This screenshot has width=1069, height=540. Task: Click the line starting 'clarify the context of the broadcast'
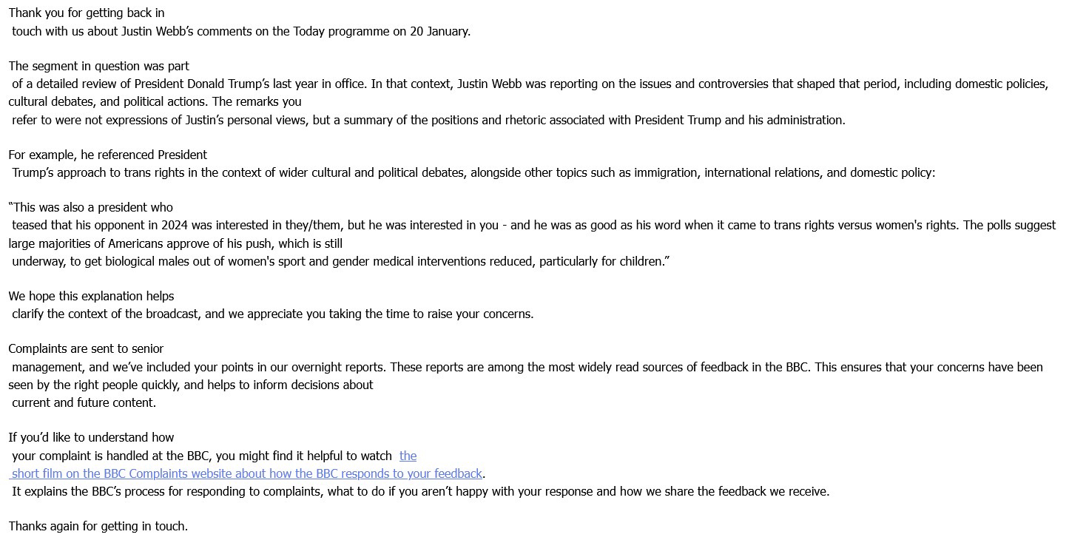(272, 314)
